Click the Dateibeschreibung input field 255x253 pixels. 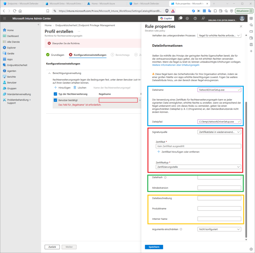tap(219, 198)
